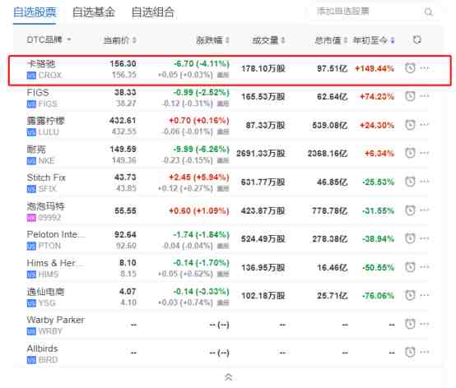Click the search magnifier icon
The image size is (456, 388).
[428, 12]
